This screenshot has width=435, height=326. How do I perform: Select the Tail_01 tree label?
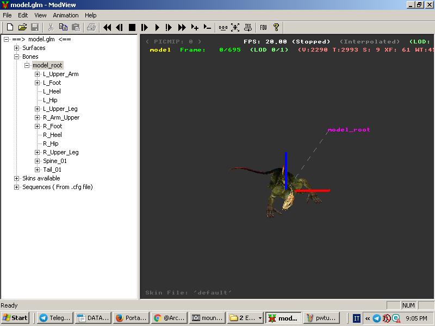pyautogui.click(x=52, y=170)
